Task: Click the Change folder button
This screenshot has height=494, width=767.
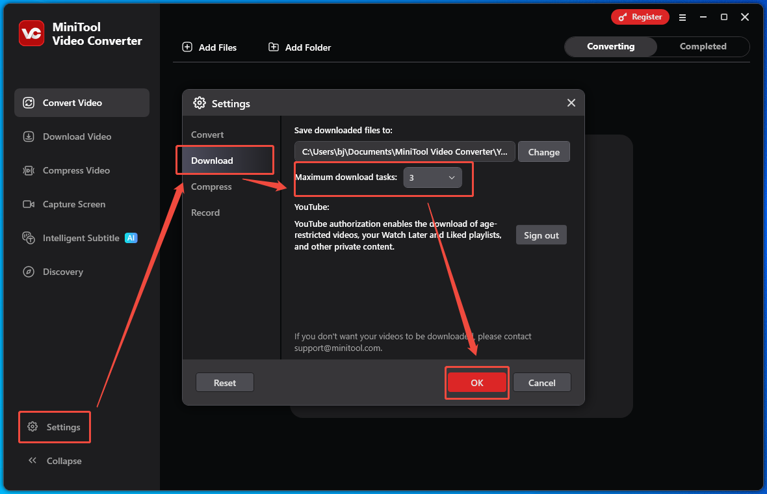Action: click(x=544, y=151)
